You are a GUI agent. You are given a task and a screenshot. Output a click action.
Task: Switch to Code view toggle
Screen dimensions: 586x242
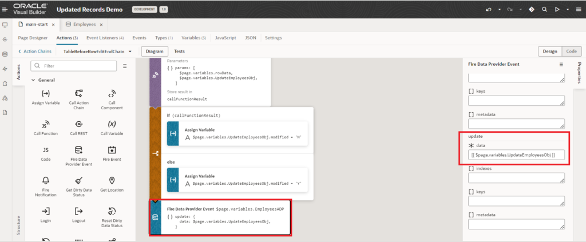pos(570,51)
